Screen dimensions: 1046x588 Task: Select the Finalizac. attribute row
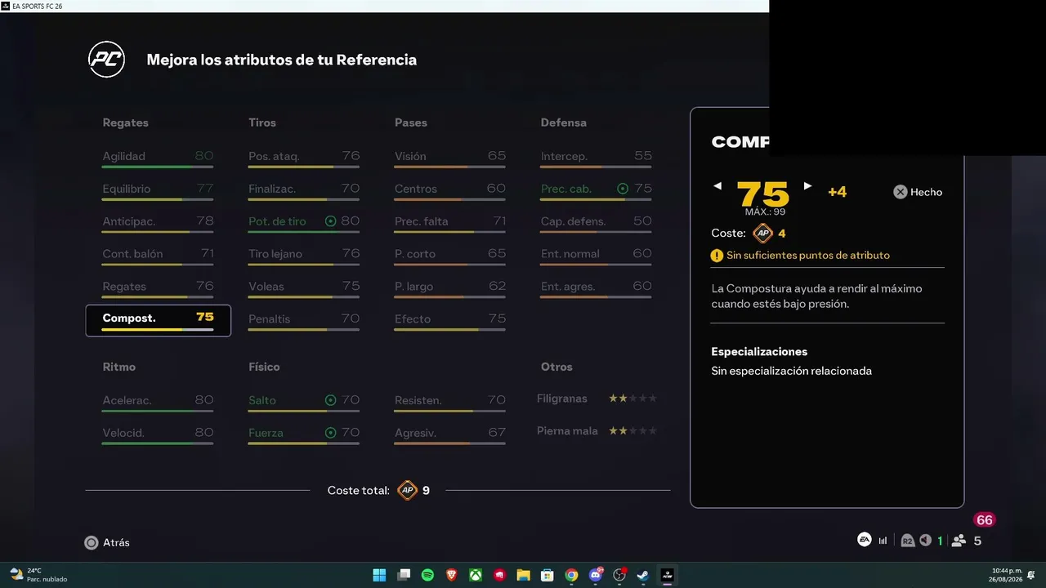[x=304, y=190]
